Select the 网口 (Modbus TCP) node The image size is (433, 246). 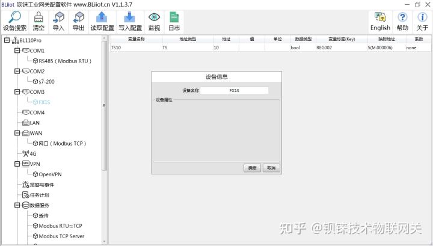click(x=60, y=143)
